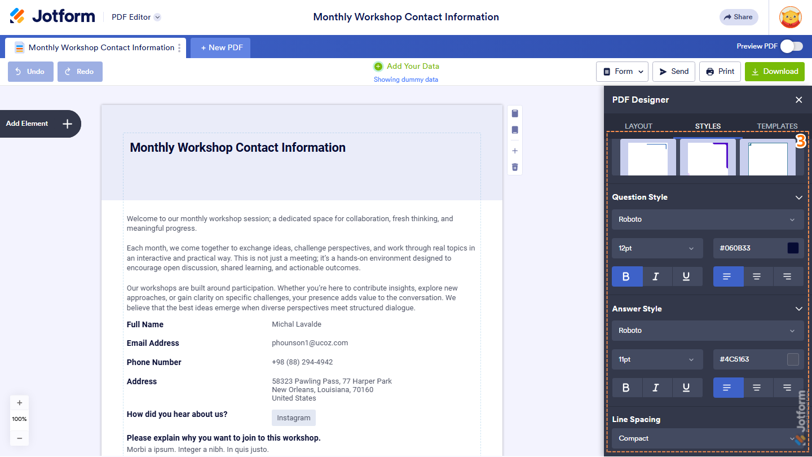
Task: Click 'How did you hear about us?' label
Action: pyautogui.click(x=177, y=414)
